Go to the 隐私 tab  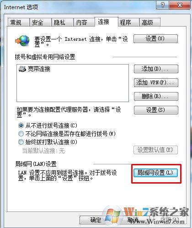click(62, 22)
